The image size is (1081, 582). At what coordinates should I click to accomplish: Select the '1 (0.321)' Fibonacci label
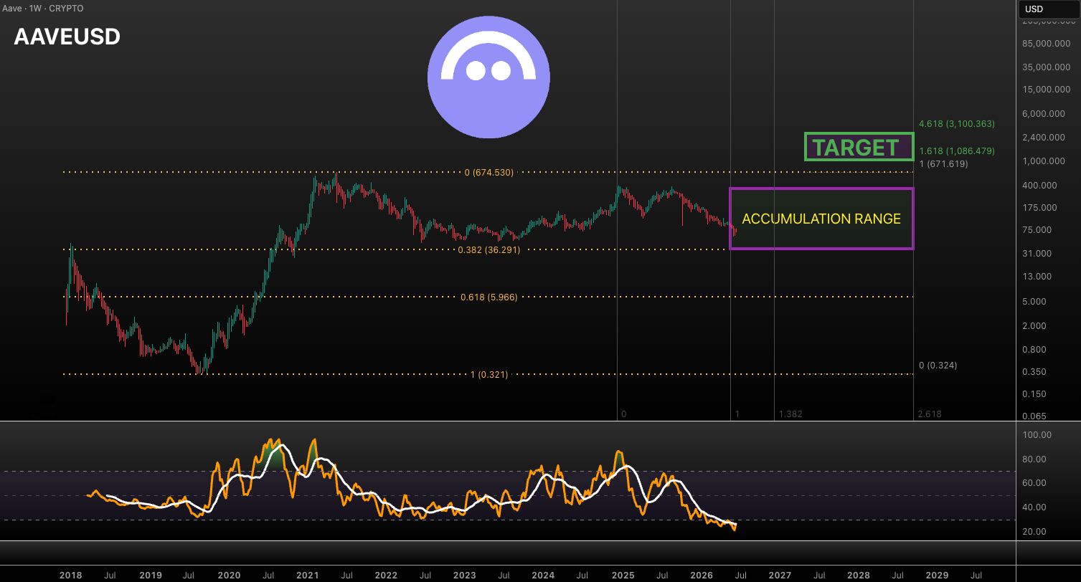tap(489, 374)
